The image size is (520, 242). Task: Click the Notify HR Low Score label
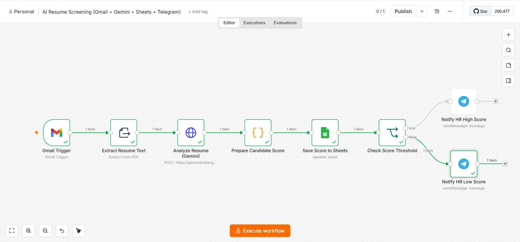tap(464, 182)
